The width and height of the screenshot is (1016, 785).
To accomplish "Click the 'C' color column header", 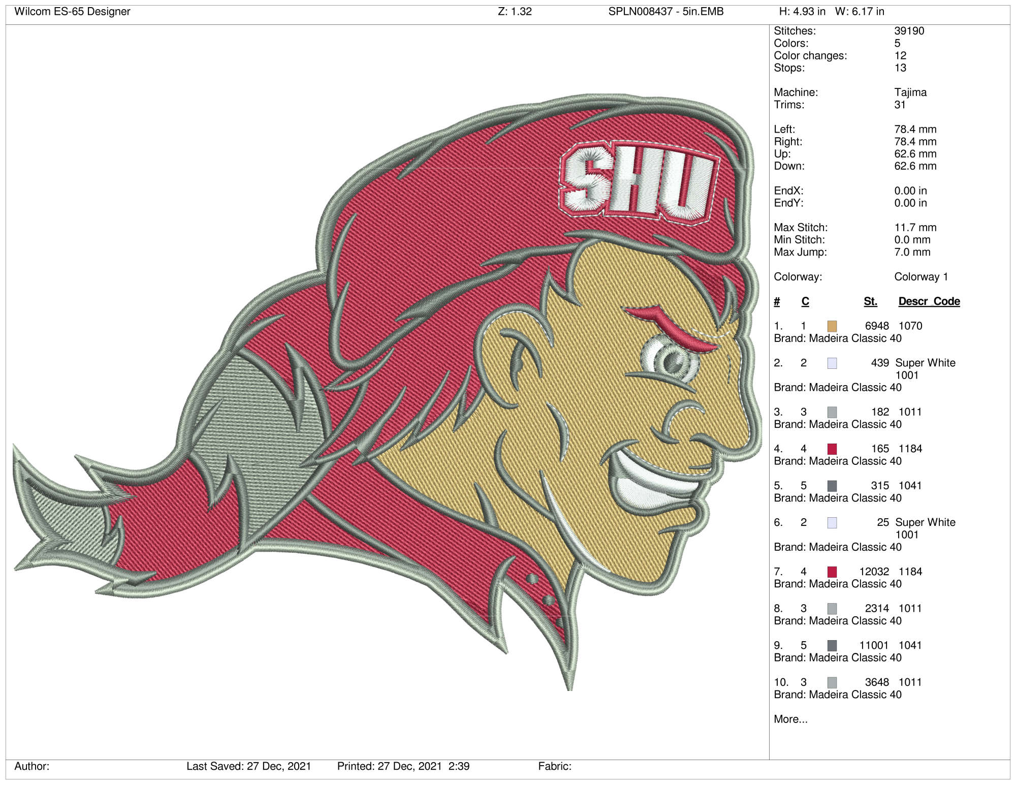I will (805, 301).
